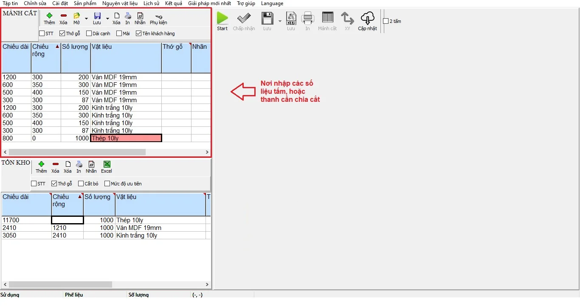Click the MẢNH CẮT horizontal scrollbar thumb

click(x=77, y=152)
